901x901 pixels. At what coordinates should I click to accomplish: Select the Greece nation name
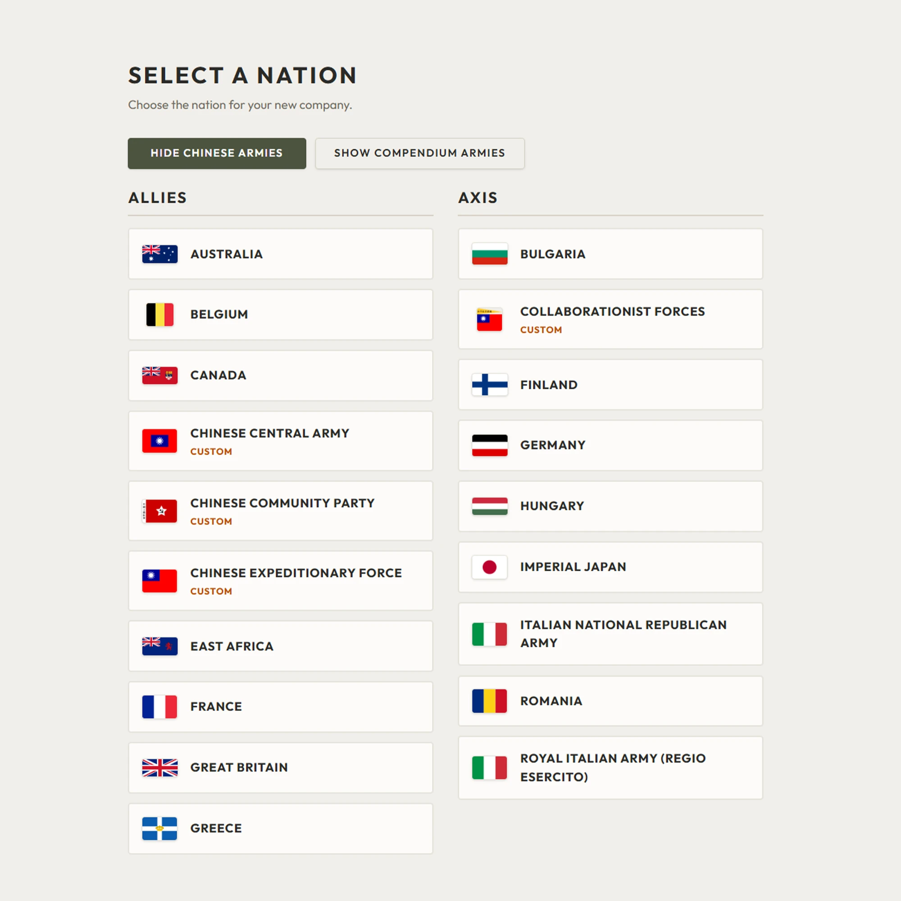[216, 828]
